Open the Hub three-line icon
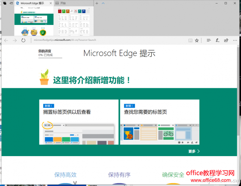This screenshot has width=241, height=186. tap(209, 40)
